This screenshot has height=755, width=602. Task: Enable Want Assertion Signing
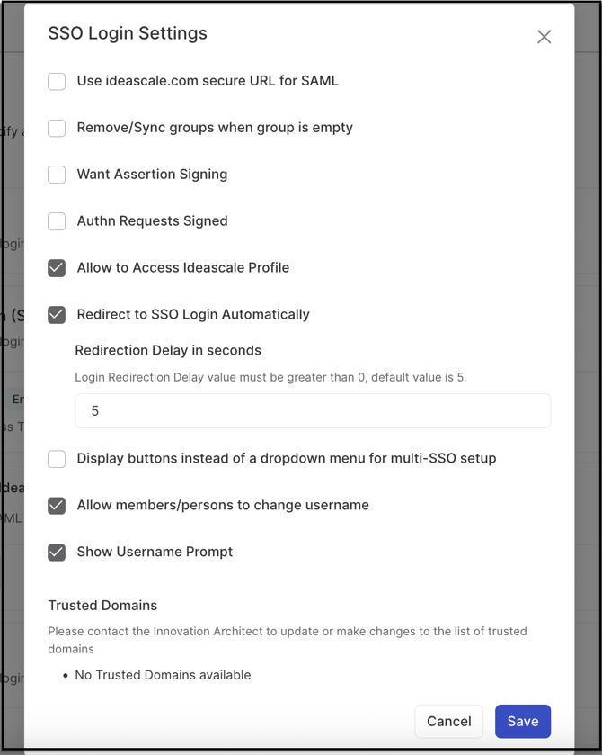[x=57, y=174]
